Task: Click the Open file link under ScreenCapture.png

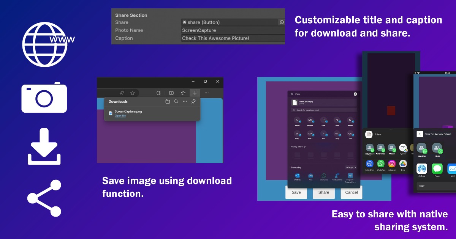Action: [120, 116]
